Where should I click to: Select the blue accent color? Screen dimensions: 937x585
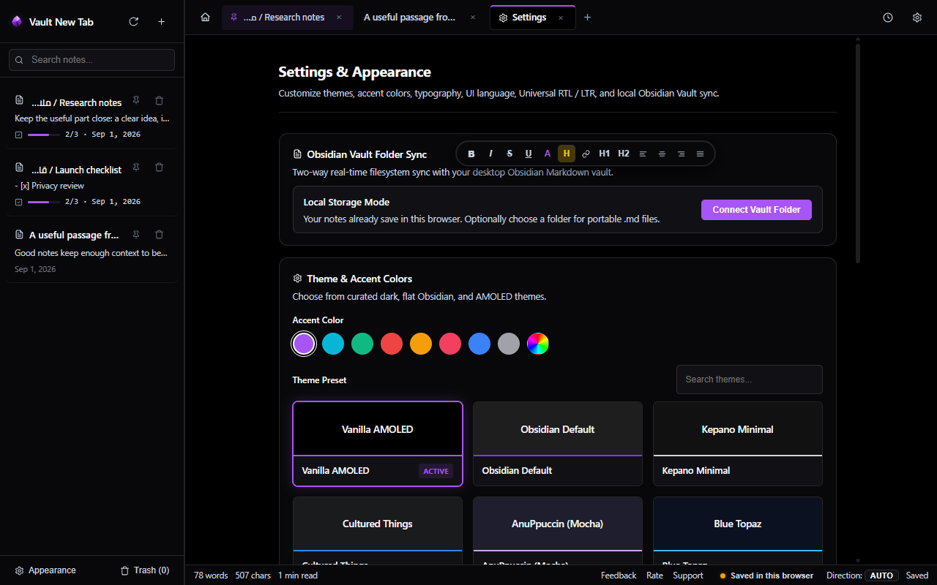[x=479, y=344]
